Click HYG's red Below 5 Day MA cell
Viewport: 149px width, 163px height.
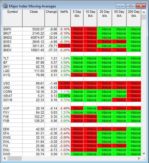pyautogui.click(x=77, y=75)
